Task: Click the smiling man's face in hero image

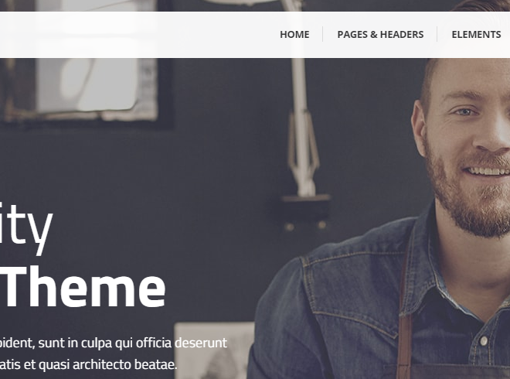Action: (x=468, y=146)
